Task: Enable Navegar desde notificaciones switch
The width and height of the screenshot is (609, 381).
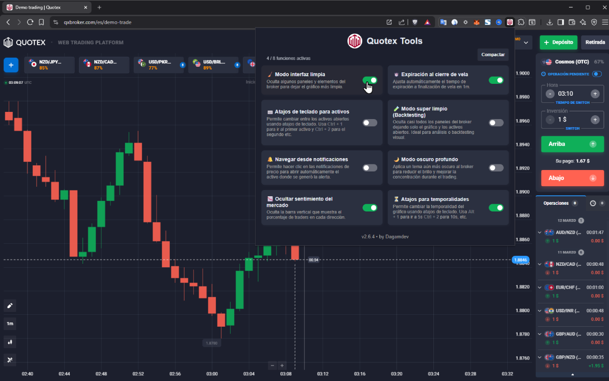Action: [x=370, y=168]
